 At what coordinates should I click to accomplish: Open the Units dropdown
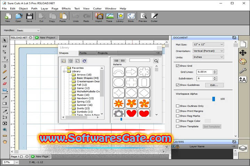click(x=208, y=57)
